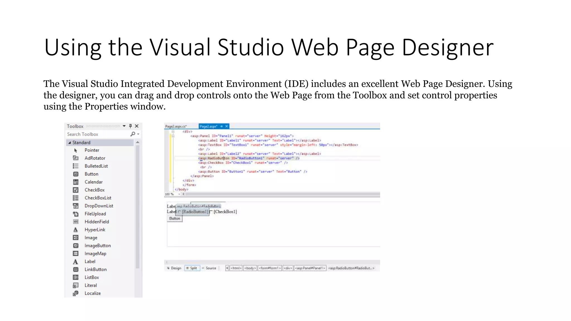Select the CheckBox toolbox icon
The height and width of the screenshot is (321, 571).
tap(76, 190)
